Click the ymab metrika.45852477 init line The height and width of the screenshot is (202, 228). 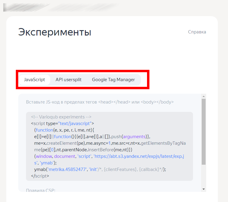tap(100, 169)
